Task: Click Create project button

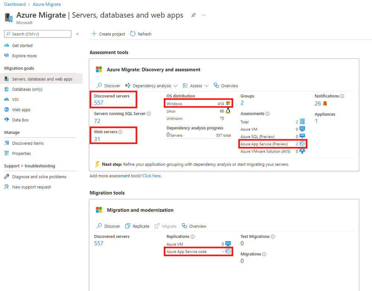Action: point(108,34)
